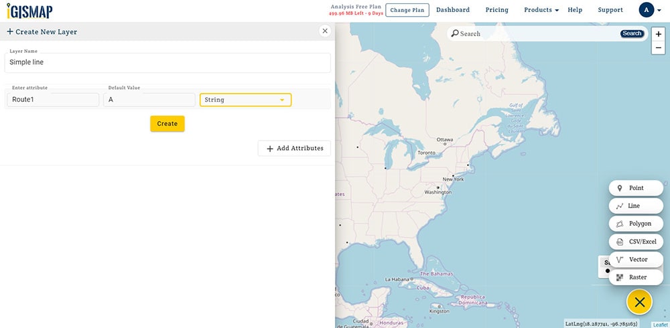Open the Support page
Image resolution: width=670 pixels, height=328 pixels.
click(x=610, y=10)
